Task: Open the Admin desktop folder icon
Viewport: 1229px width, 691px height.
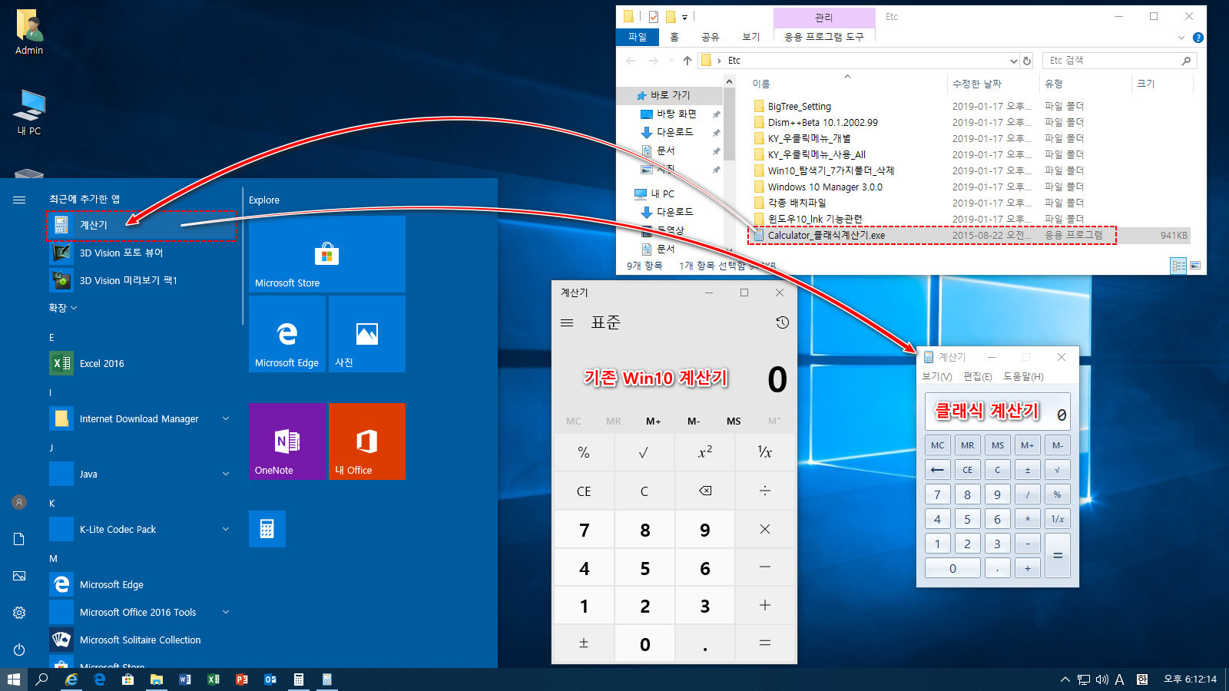Action: (30, 31)
